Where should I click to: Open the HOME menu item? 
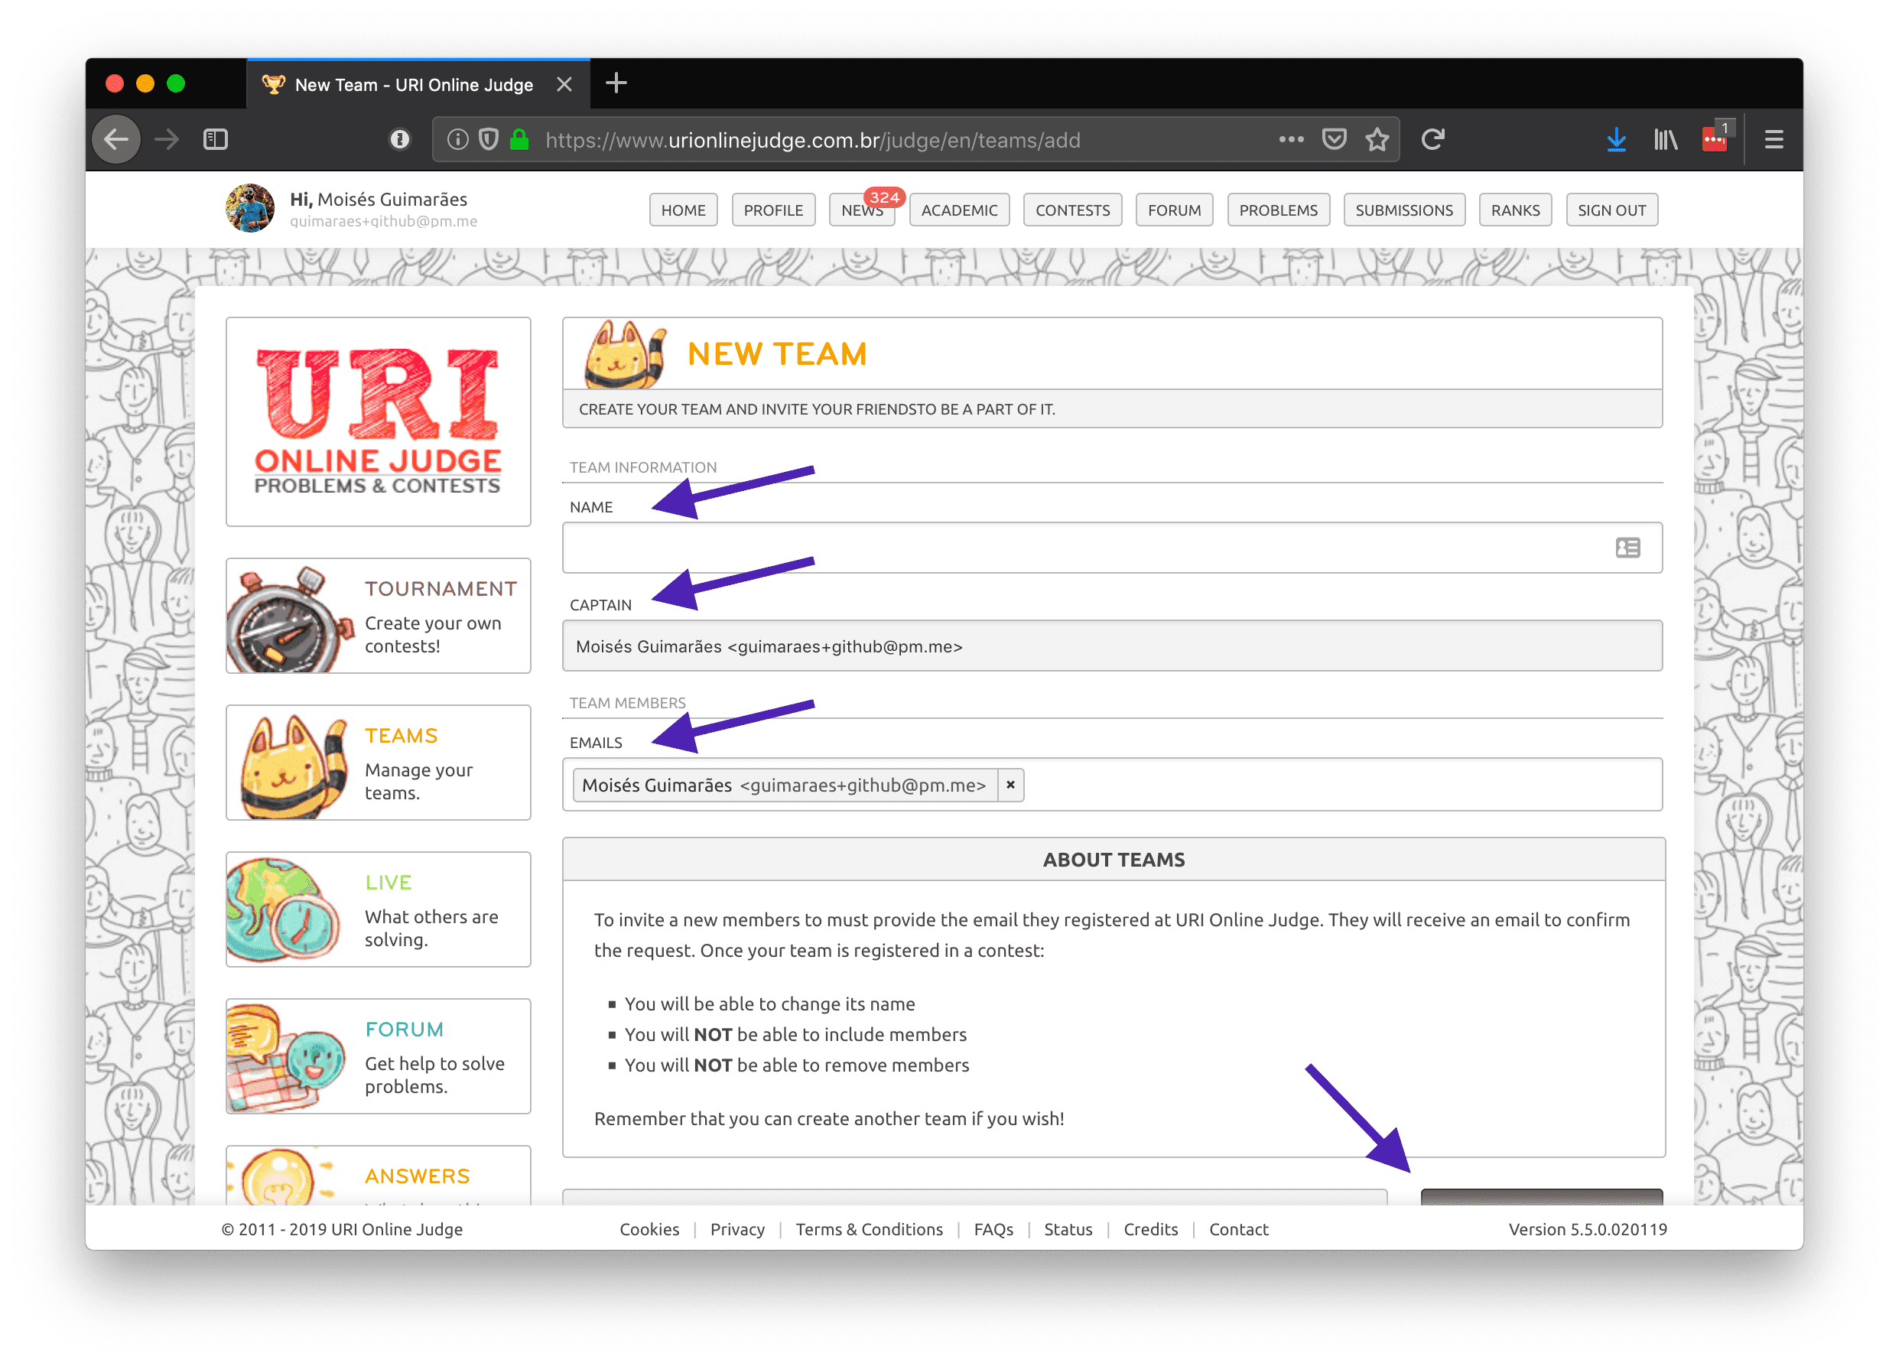point(683,210)
